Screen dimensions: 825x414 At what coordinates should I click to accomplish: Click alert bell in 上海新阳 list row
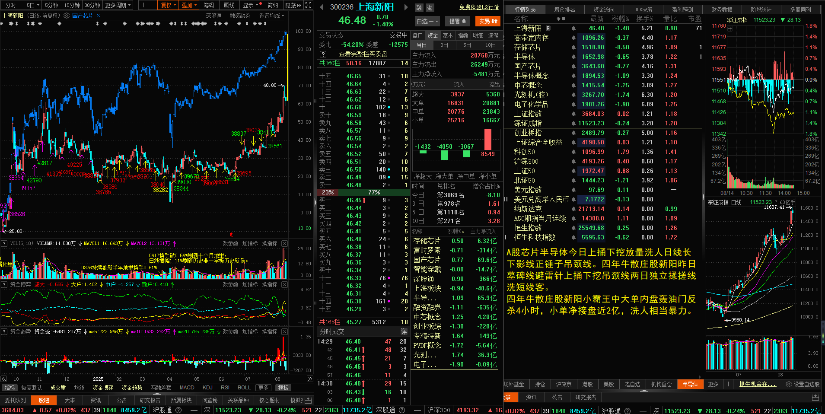tap(573, 29)
